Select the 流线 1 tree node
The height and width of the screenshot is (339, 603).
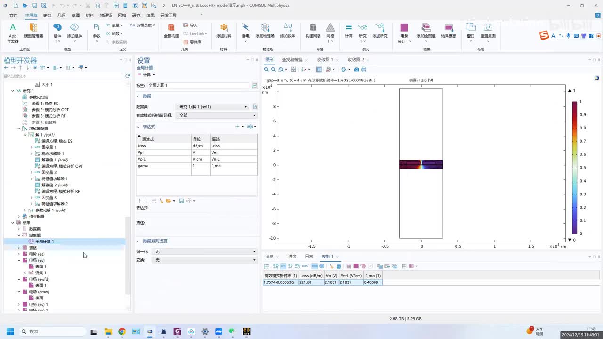(x=41, y=273)
